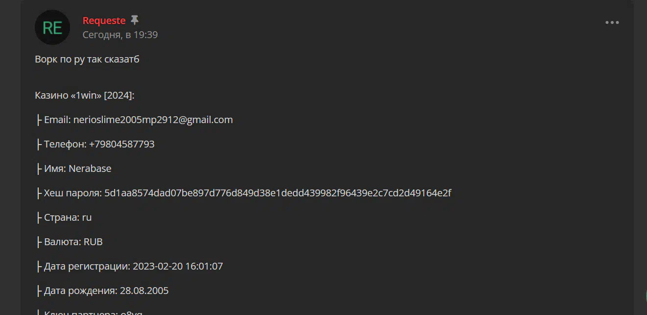This screenshot has height=315, width=647.
Task: Click the Email: label text
Action: pos(57,120)
